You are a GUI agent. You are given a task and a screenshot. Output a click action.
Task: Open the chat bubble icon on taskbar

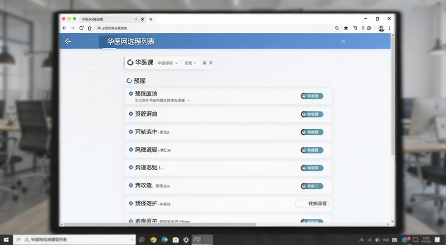point(142,240)
